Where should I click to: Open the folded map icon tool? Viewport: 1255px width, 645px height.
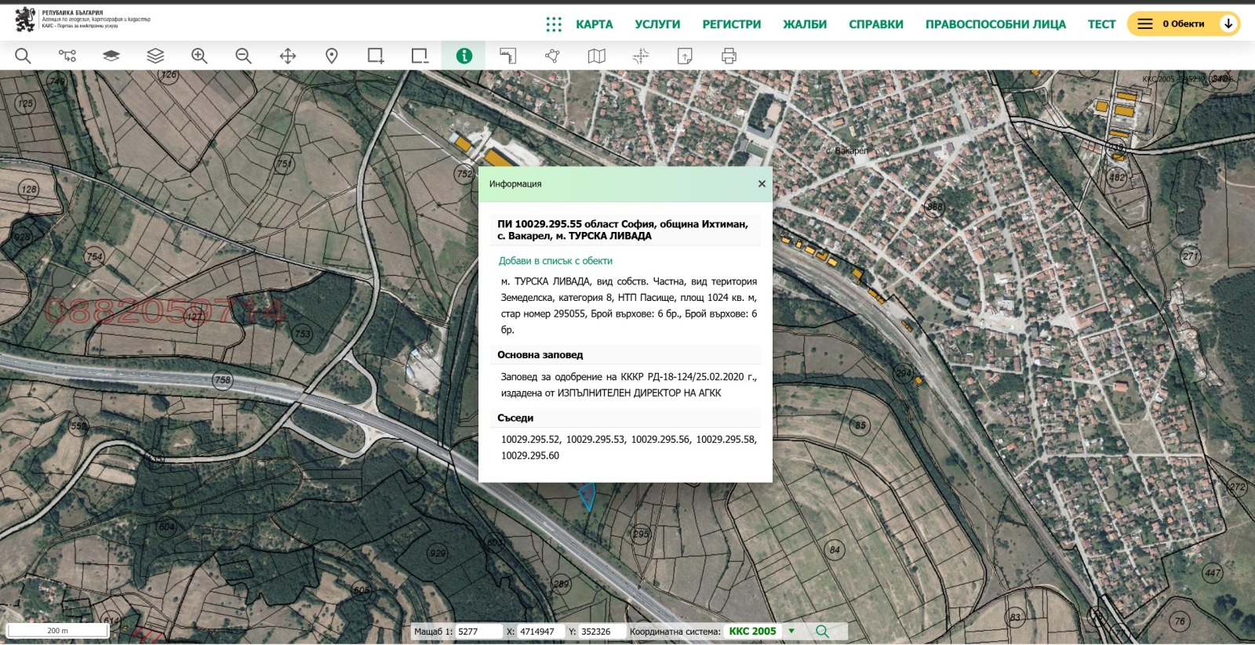coord(597,56)
